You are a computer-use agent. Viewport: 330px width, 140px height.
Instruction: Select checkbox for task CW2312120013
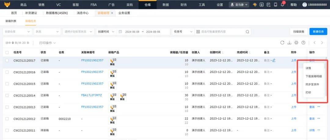(x=7, y=107)
